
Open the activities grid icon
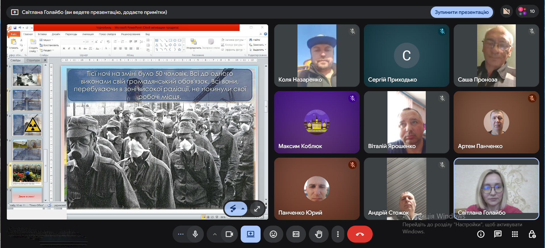point(515,234)
